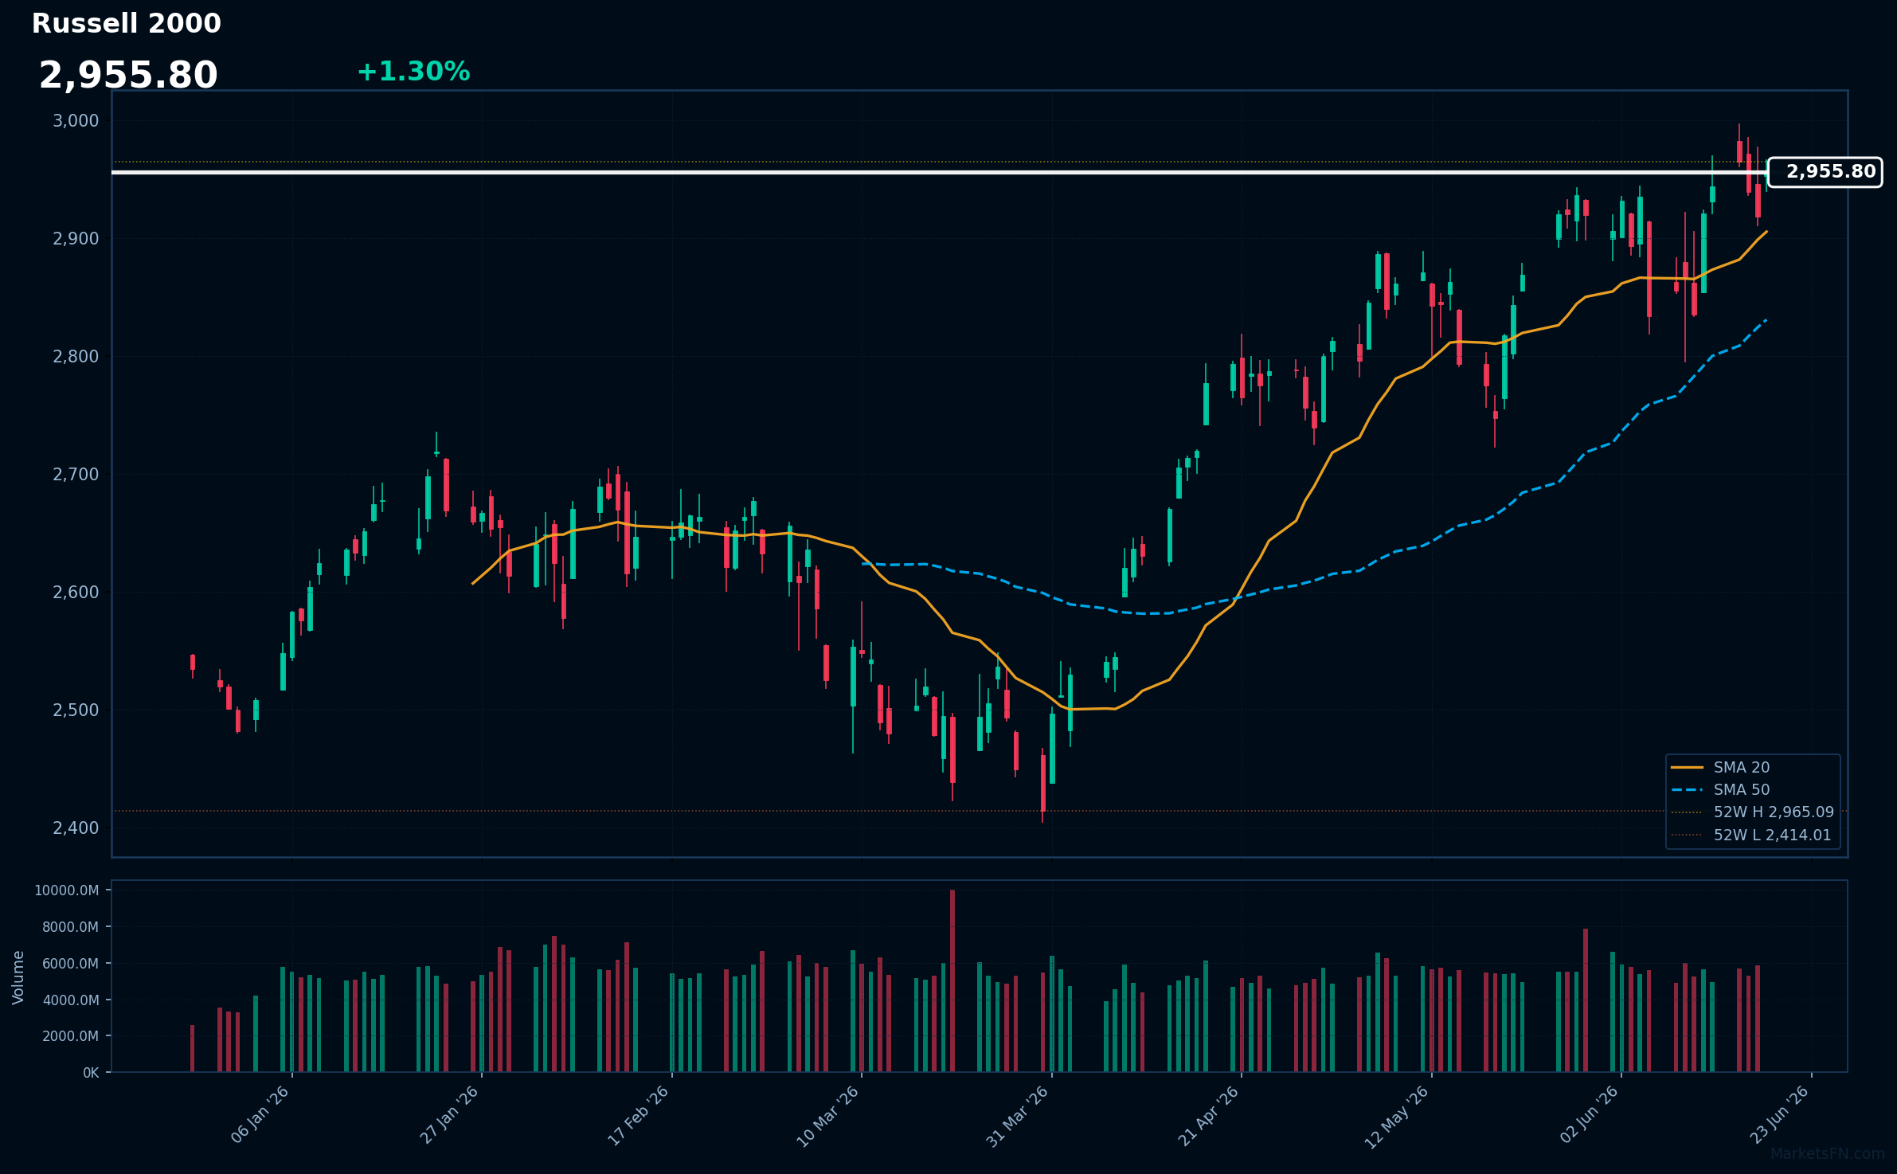Click the tallest red volume bar
The height and width of the screenshot is (1174, 1897).
(x=952, y=981)
